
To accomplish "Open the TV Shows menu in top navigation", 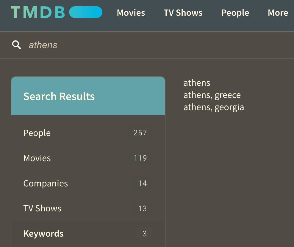I will coord(183,13).
